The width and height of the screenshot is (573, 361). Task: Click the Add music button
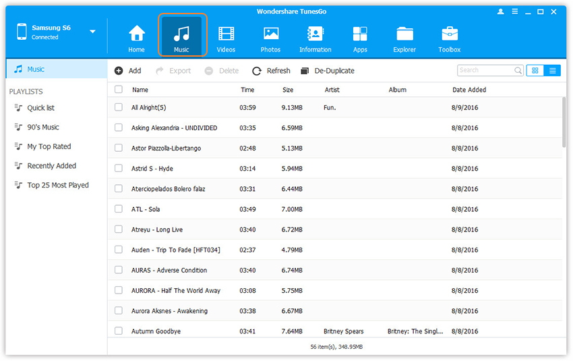point(128,71)
